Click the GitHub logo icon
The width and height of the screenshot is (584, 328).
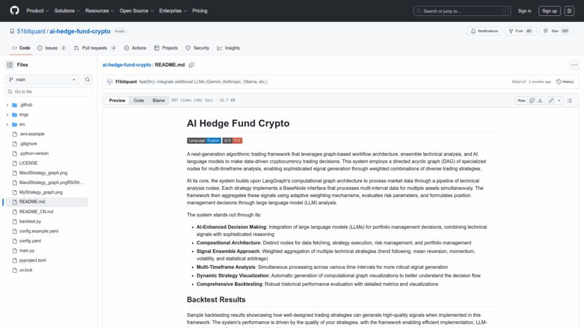click(x=14, y=11)
